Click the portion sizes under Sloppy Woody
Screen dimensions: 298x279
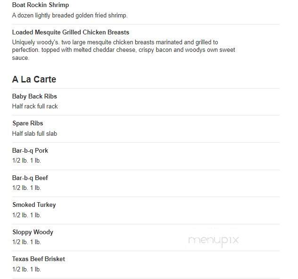(x=26, y=242)
